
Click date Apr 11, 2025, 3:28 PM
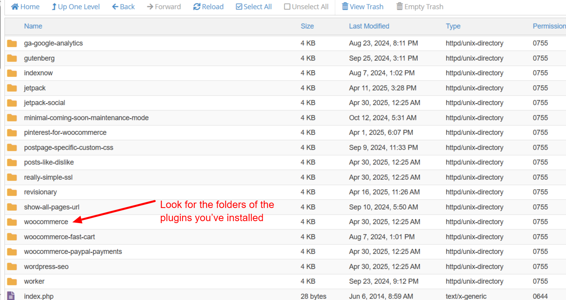click(383, 88)
